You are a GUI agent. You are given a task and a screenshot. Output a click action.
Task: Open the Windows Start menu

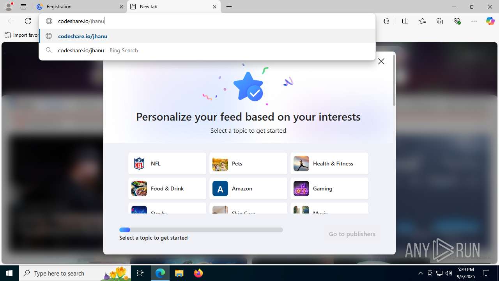[x=9, y=273]
